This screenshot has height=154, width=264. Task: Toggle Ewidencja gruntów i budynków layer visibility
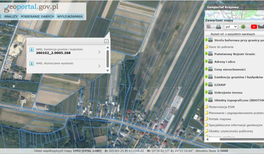(x=206, y=77)
